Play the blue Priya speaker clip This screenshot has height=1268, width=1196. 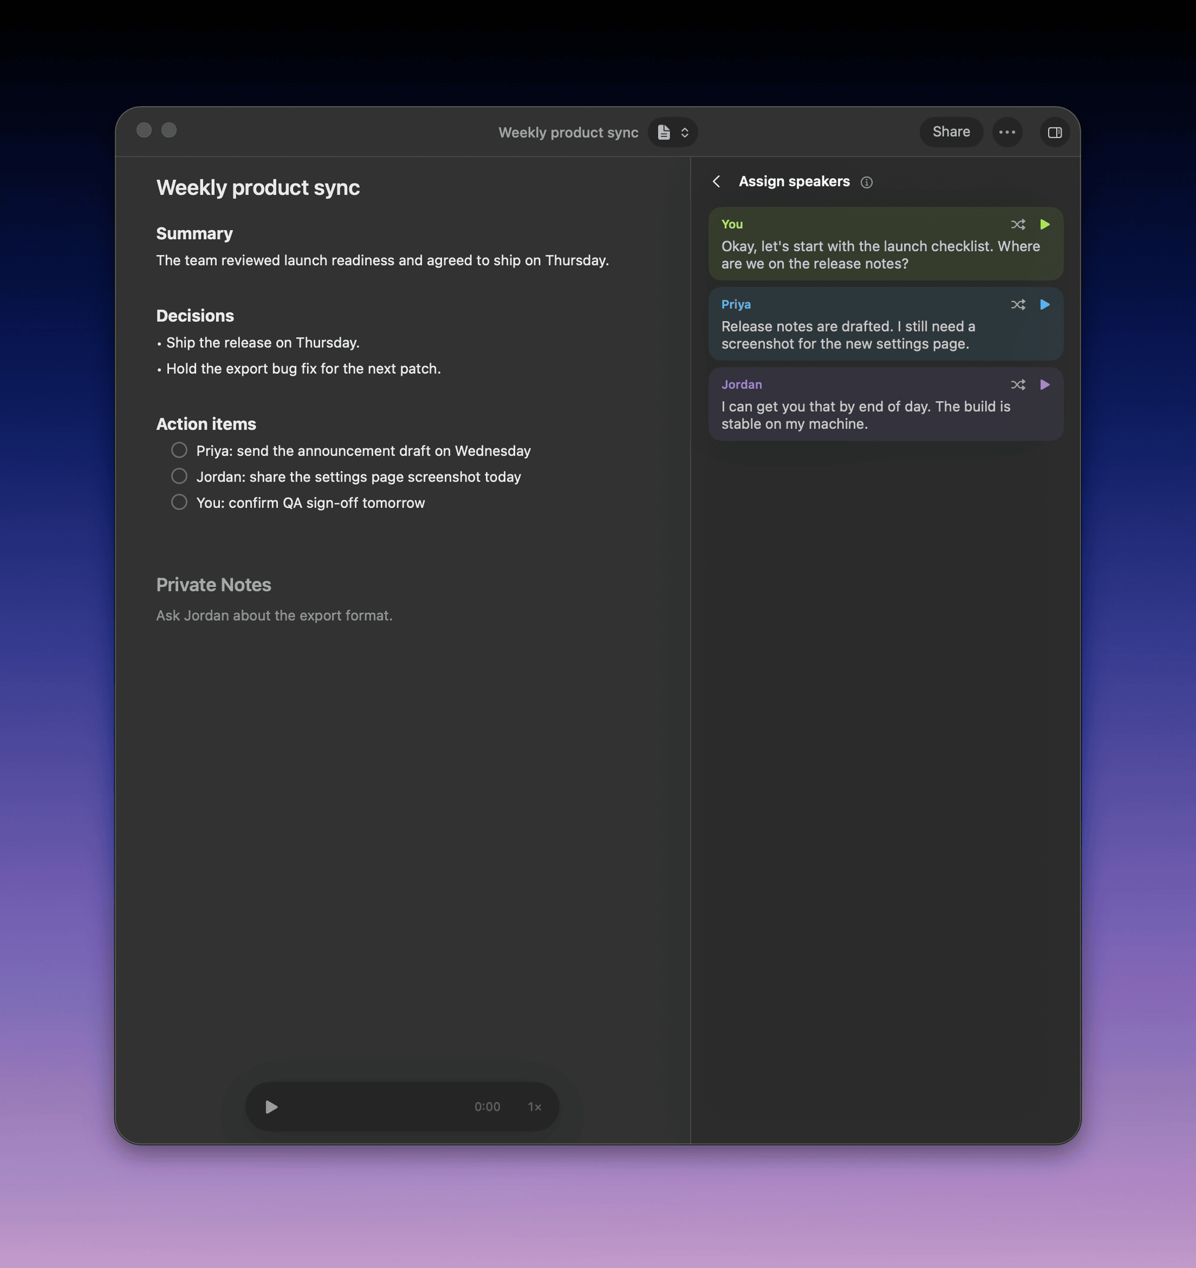click(1045, 305)
